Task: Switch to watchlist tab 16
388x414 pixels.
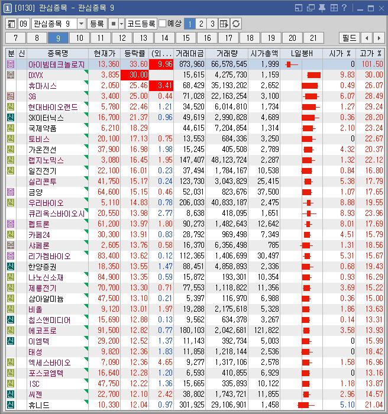Action: coord(208,38)
